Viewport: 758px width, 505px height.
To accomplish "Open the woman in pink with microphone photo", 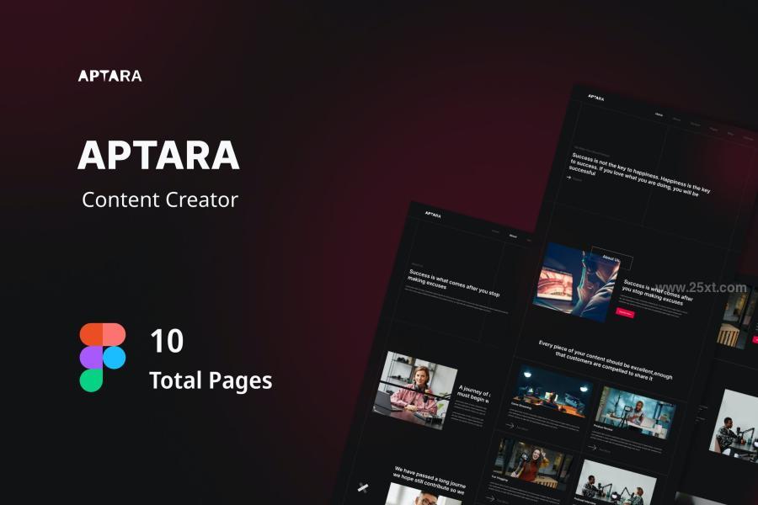I will [414, 390].
